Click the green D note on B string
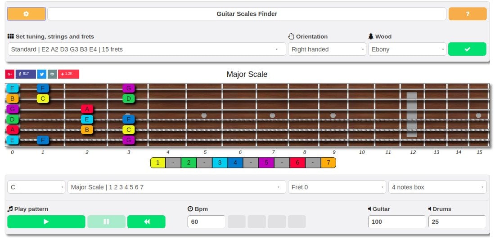The height and width of the screenshot is (239, 495). tap(129, 99)
